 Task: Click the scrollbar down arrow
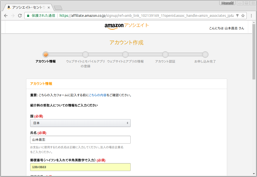[x=254, y=174]
